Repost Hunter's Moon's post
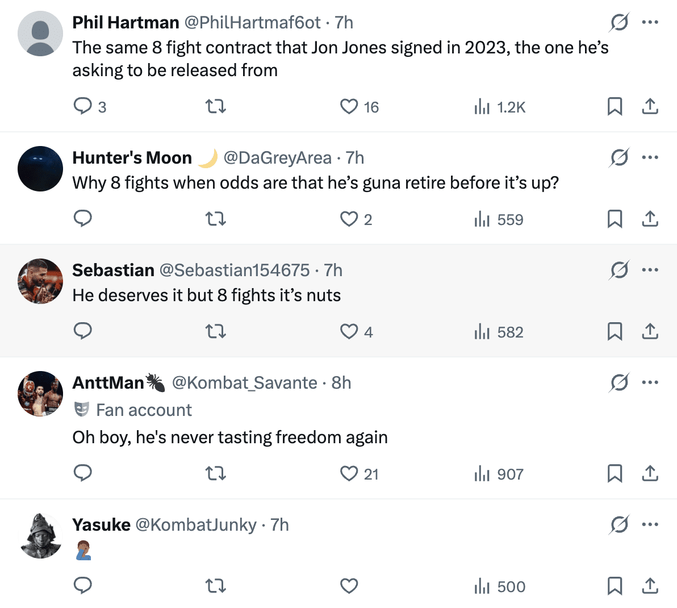This screenshot has width=677, height=608. [x=215, y=219]
